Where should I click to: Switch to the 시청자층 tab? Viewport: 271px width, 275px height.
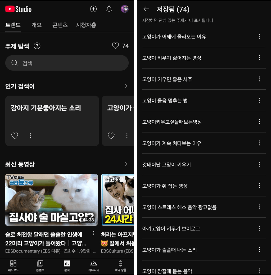pyautogui.click(x=86, y=25)
